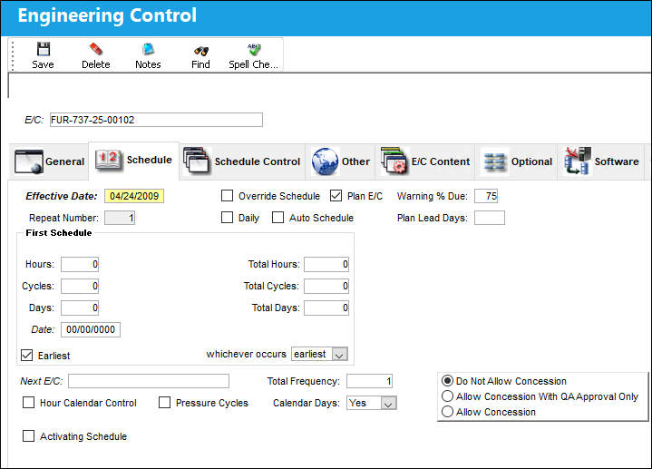Click the Total Frequency field

click(370, 381)
